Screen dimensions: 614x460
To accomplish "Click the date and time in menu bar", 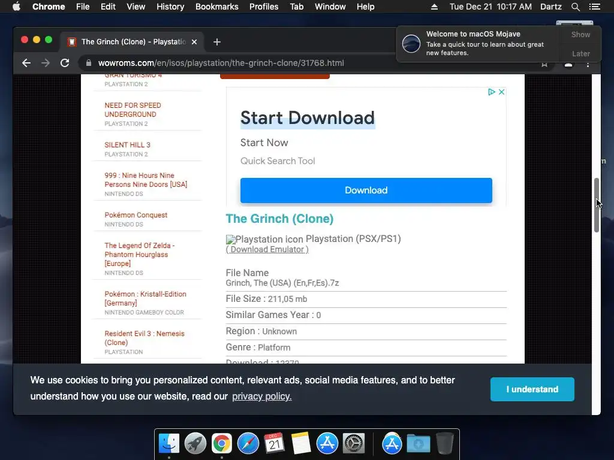I will pos(490,7).
